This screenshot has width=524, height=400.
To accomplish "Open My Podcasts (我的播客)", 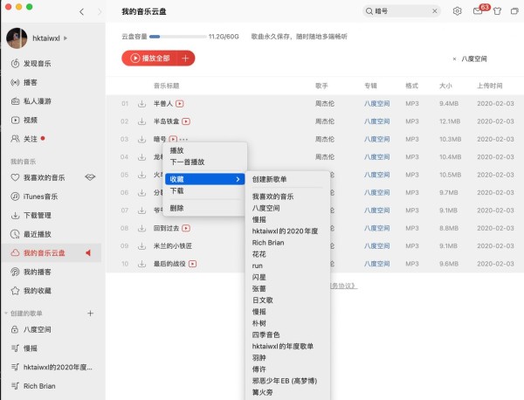I will coord(31,272).
